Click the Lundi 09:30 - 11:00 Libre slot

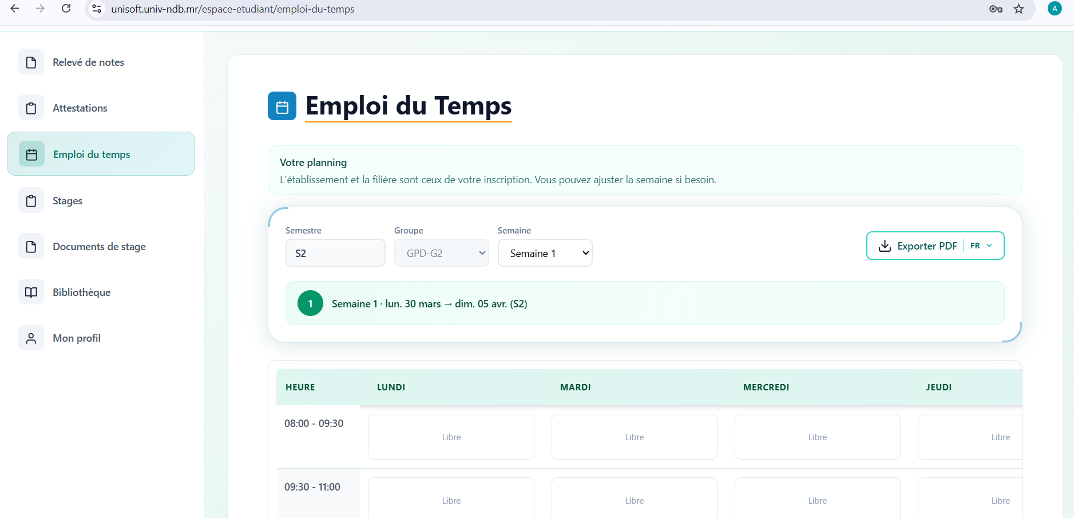tap(451, 498)
